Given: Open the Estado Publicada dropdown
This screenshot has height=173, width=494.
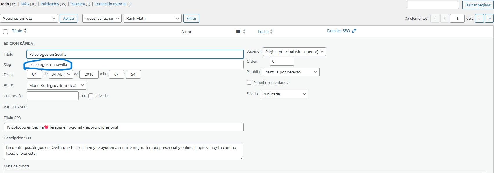Looking at the screenshot, I should [284, 94].
